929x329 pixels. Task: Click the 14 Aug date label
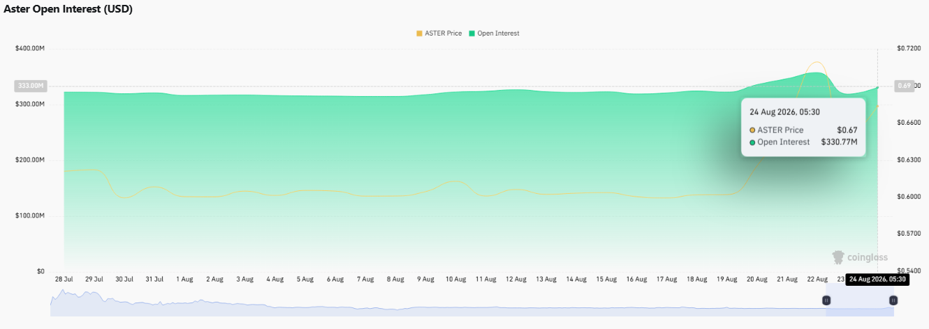[x=576, y=279]
